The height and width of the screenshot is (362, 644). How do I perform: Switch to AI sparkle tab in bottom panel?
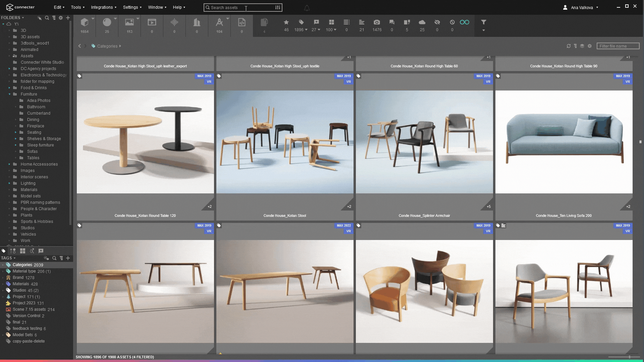point(32,251)
